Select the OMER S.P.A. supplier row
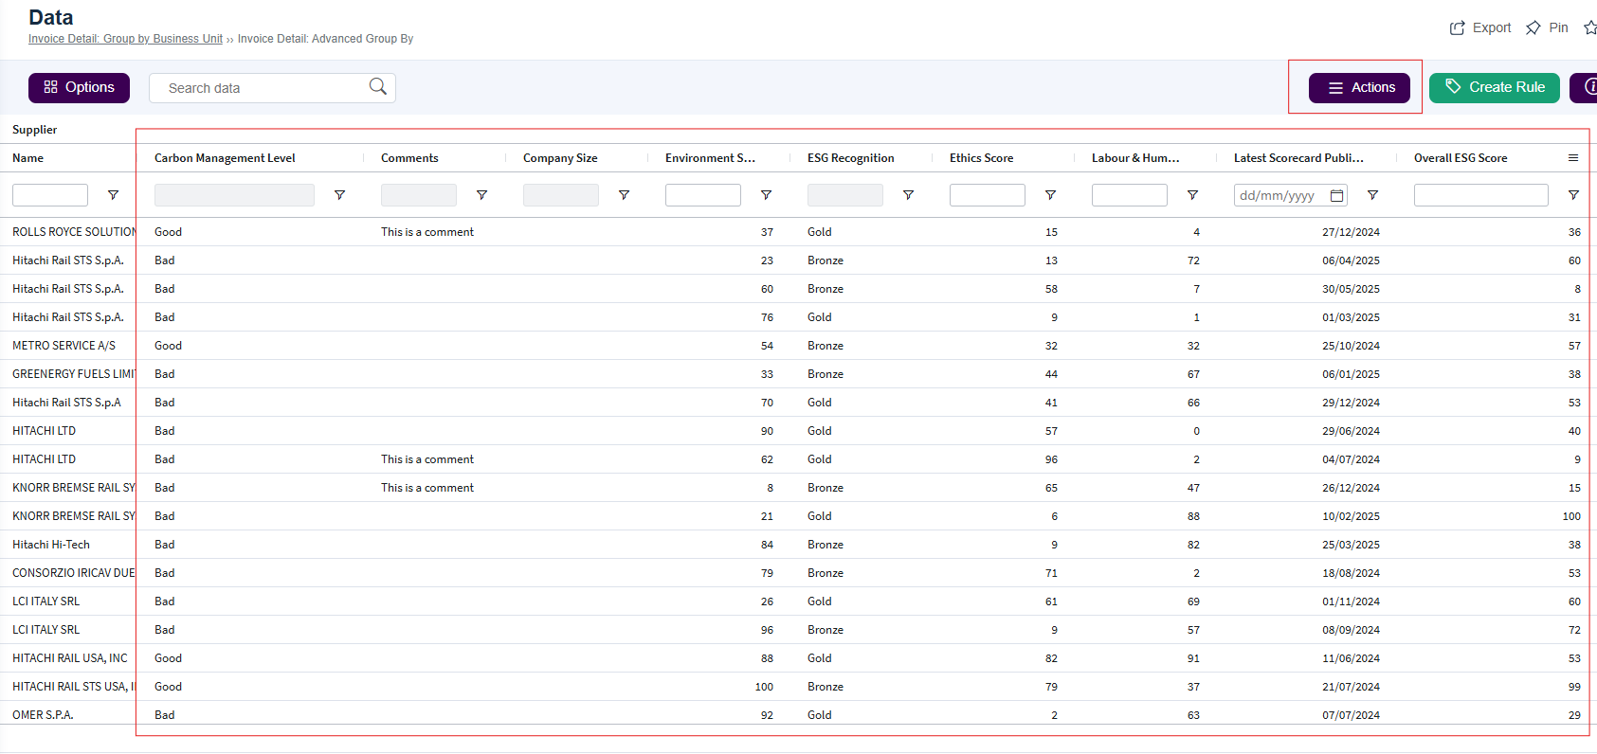The height and width of the screenshot is (754, 1597). coord(43,715)
